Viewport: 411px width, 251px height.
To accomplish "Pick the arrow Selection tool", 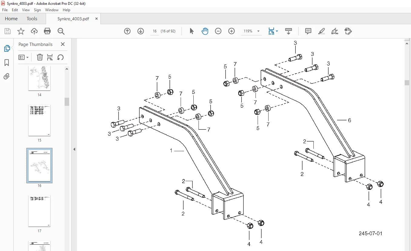I will [x=192, y=31].
